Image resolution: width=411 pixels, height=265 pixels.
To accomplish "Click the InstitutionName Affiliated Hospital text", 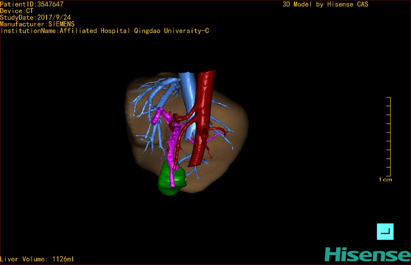I will 105,31.
